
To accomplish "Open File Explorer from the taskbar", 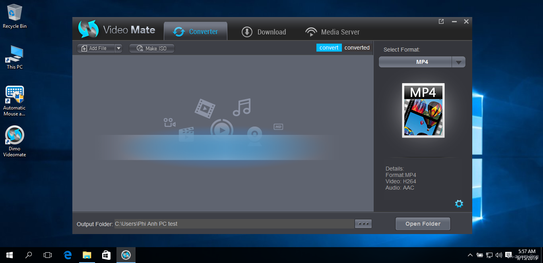I will [87, 255].
